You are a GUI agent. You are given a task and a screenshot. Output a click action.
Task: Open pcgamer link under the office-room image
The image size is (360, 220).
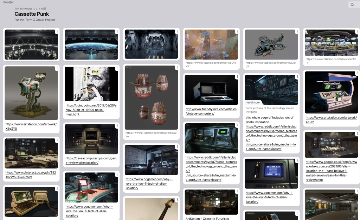pos(149,184)
